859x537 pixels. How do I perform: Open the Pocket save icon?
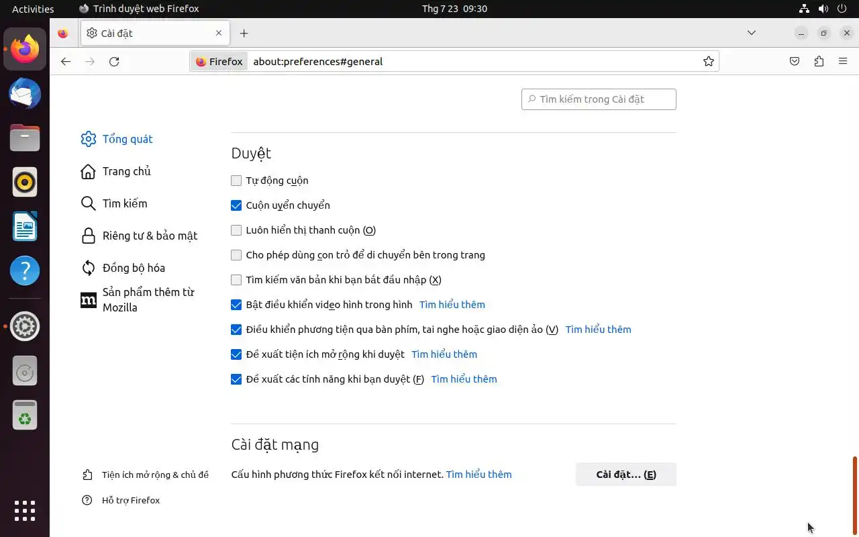coord(795,62)
